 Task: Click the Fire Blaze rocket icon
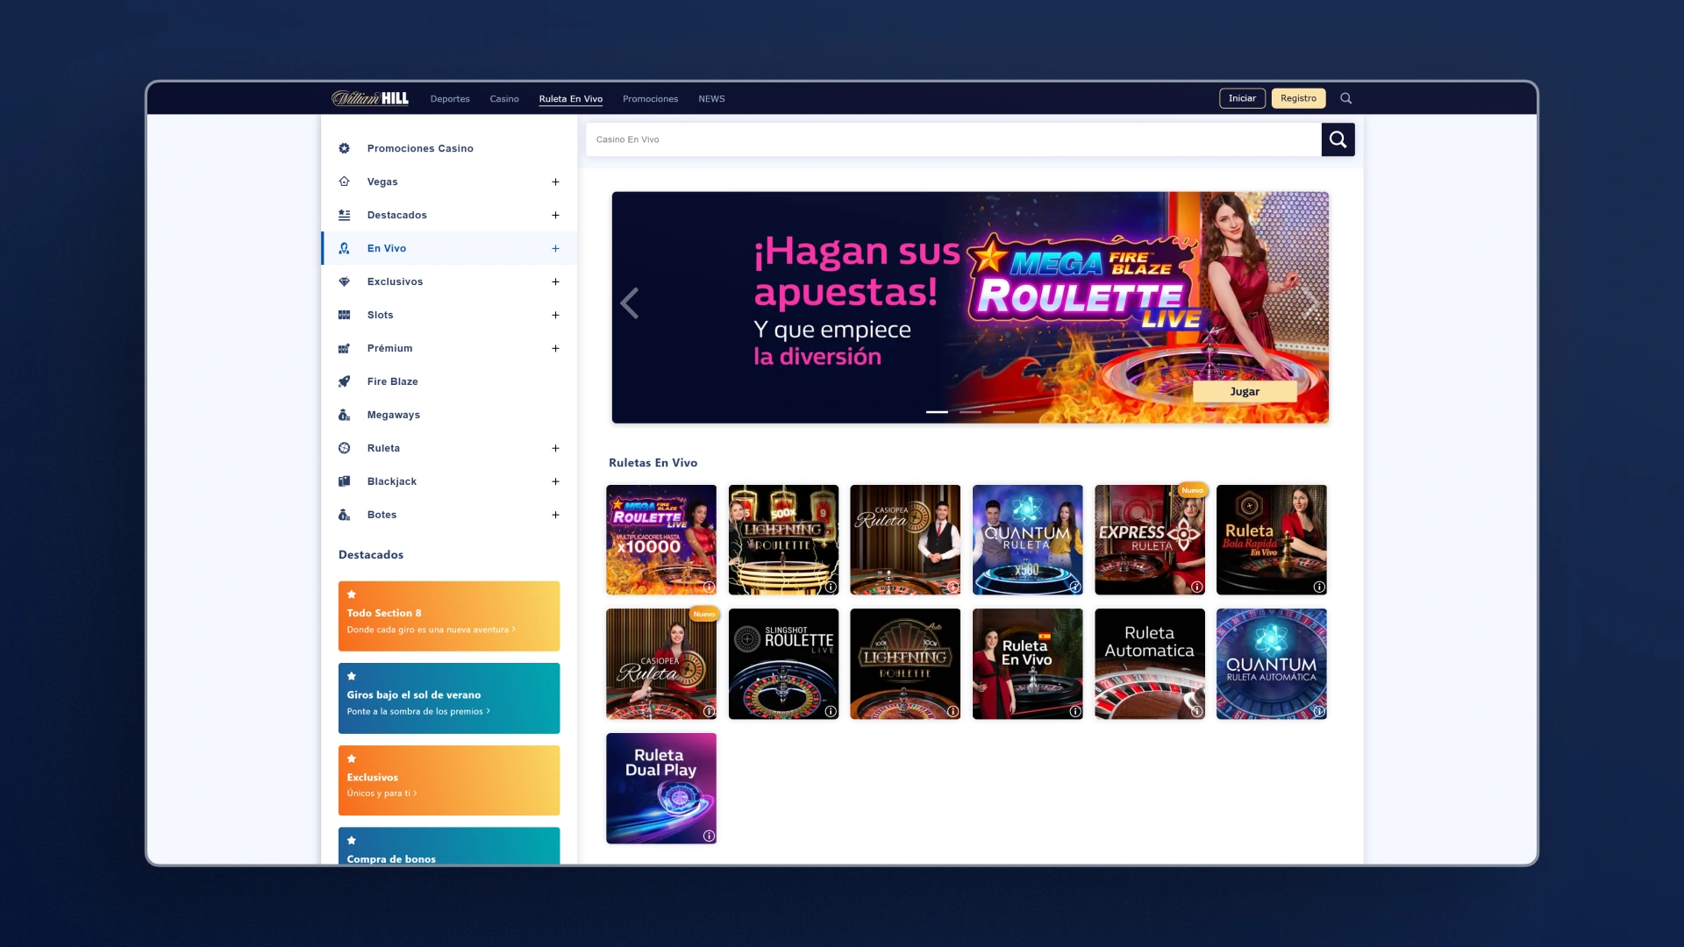(344, 381)
